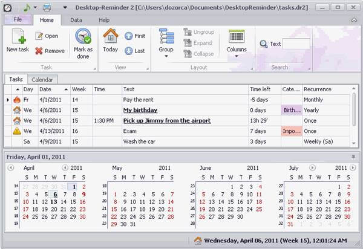Click the Exam task text
Viewport: 363px width, 249px height.
point(130,131)
